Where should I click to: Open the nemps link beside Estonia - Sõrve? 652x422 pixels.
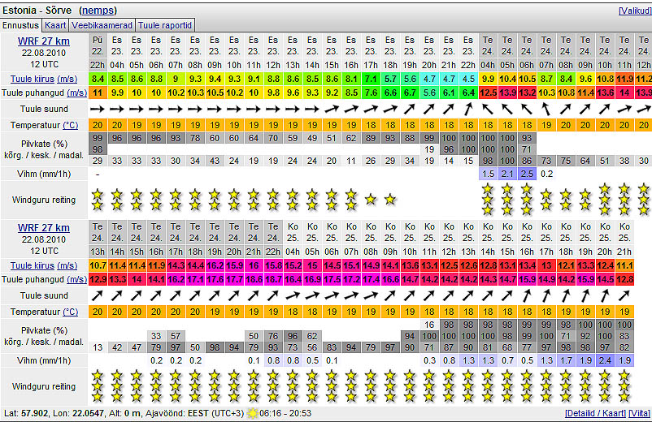(98, 10)
